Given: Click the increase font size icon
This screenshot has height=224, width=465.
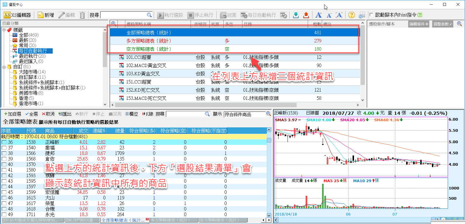Looking at the screenshot, I should [319, 15].
